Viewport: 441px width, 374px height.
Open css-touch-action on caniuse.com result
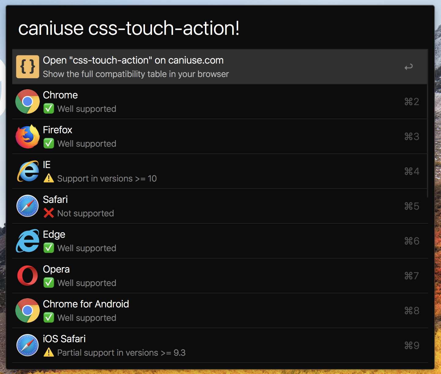coord(220,67)
